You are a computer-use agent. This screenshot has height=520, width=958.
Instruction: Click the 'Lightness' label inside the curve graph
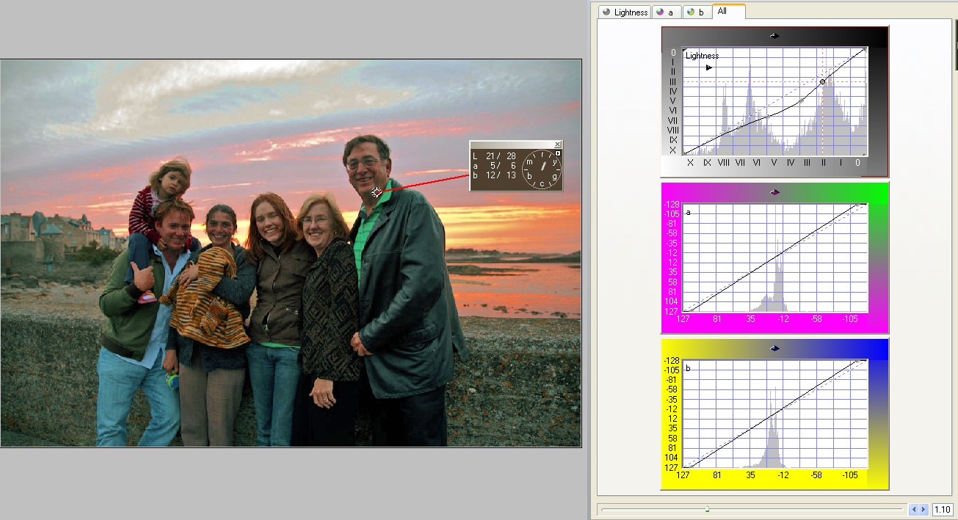[x=702, y=56]
